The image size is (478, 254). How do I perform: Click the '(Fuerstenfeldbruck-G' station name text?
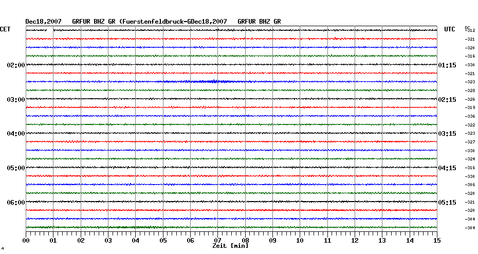(156, 22)
